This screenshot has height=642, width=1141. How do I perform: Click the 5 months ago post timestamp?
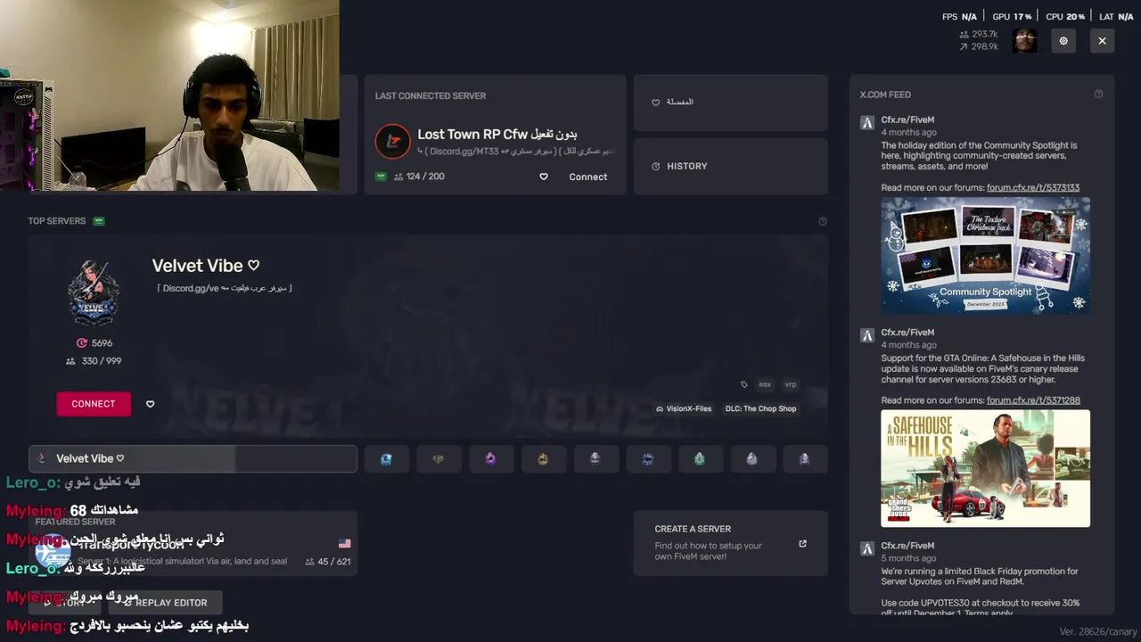tap(908, 558)
